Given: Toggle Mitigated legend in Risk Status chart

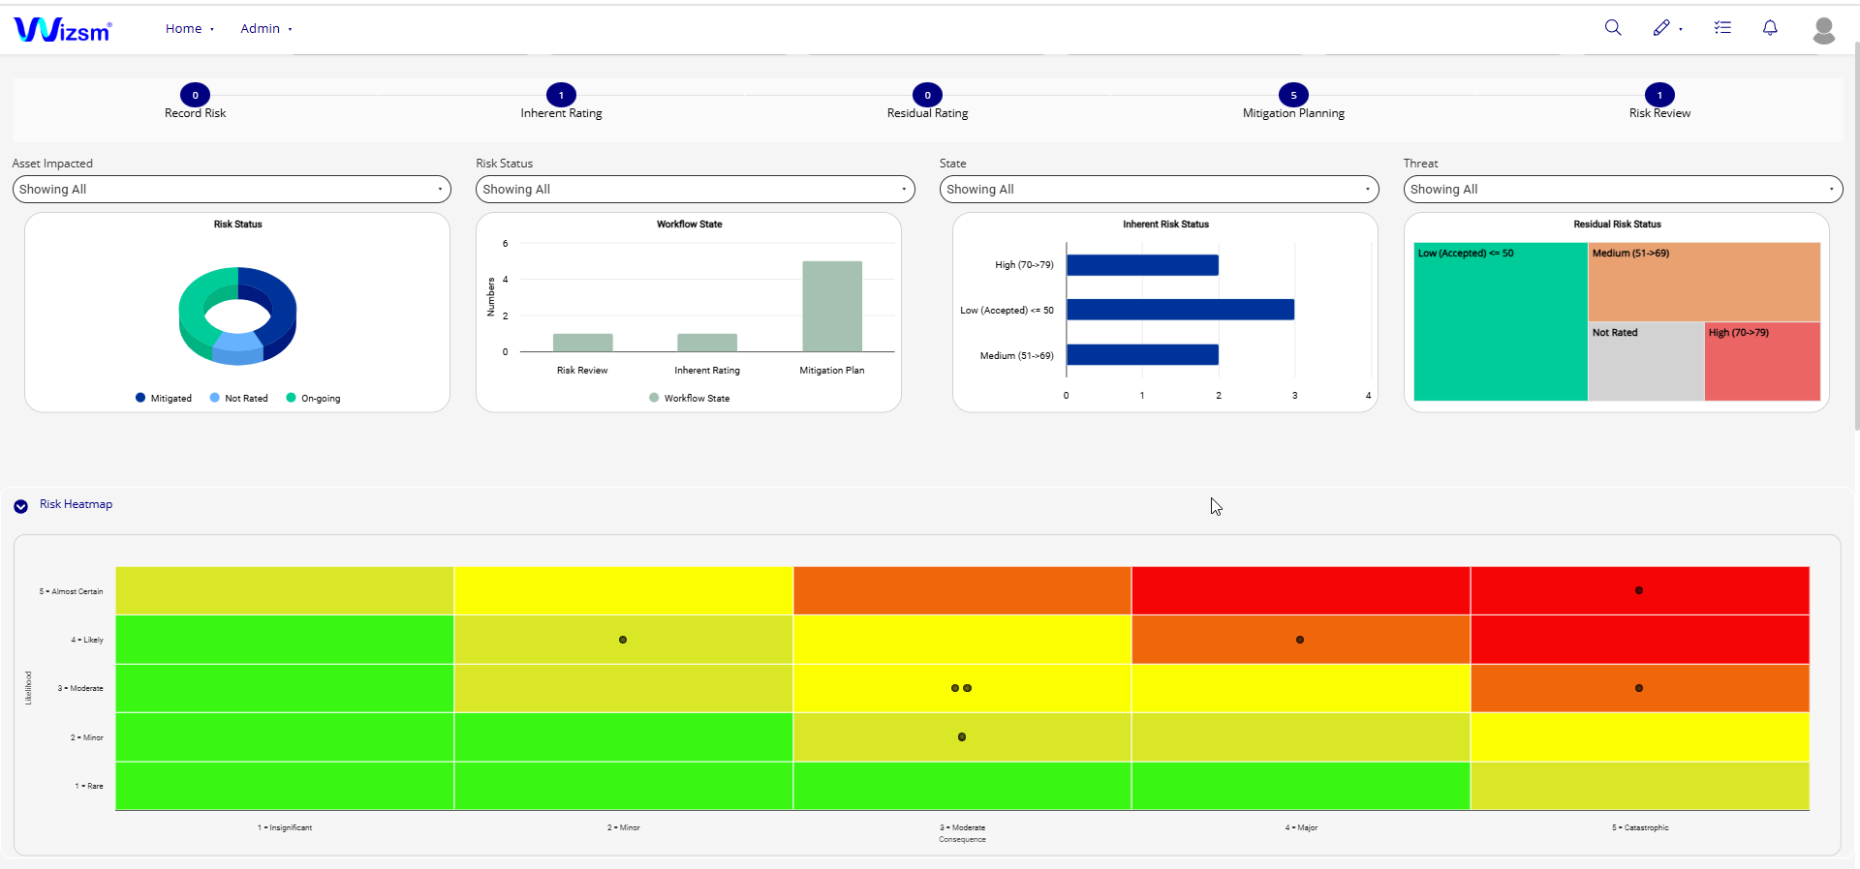Looking at the screenshot, I should click(x=164, y=398).
